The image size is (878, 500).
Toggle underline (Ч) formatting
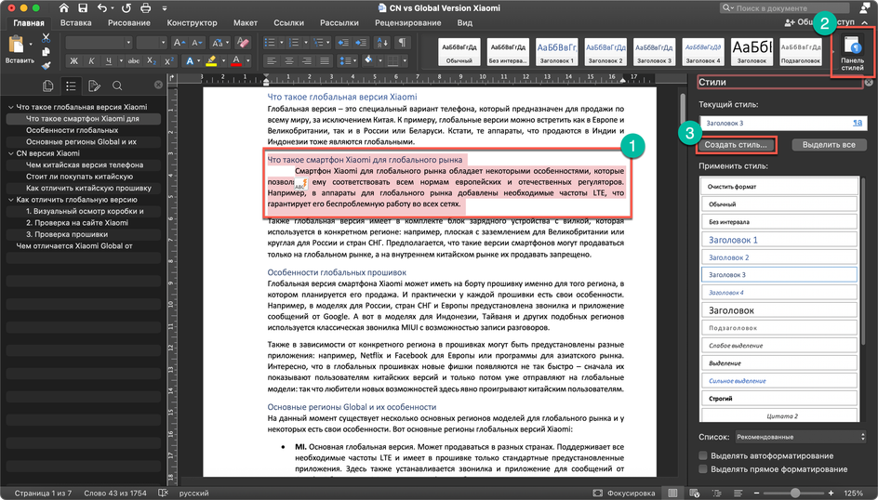[109, 60]
